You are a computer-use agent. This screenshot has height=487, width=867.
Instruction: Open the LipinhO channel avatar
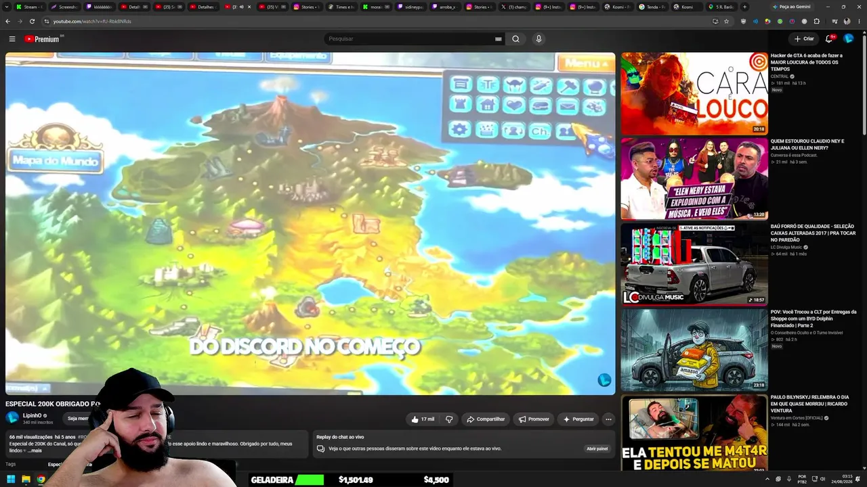click(x=12, y=418)
